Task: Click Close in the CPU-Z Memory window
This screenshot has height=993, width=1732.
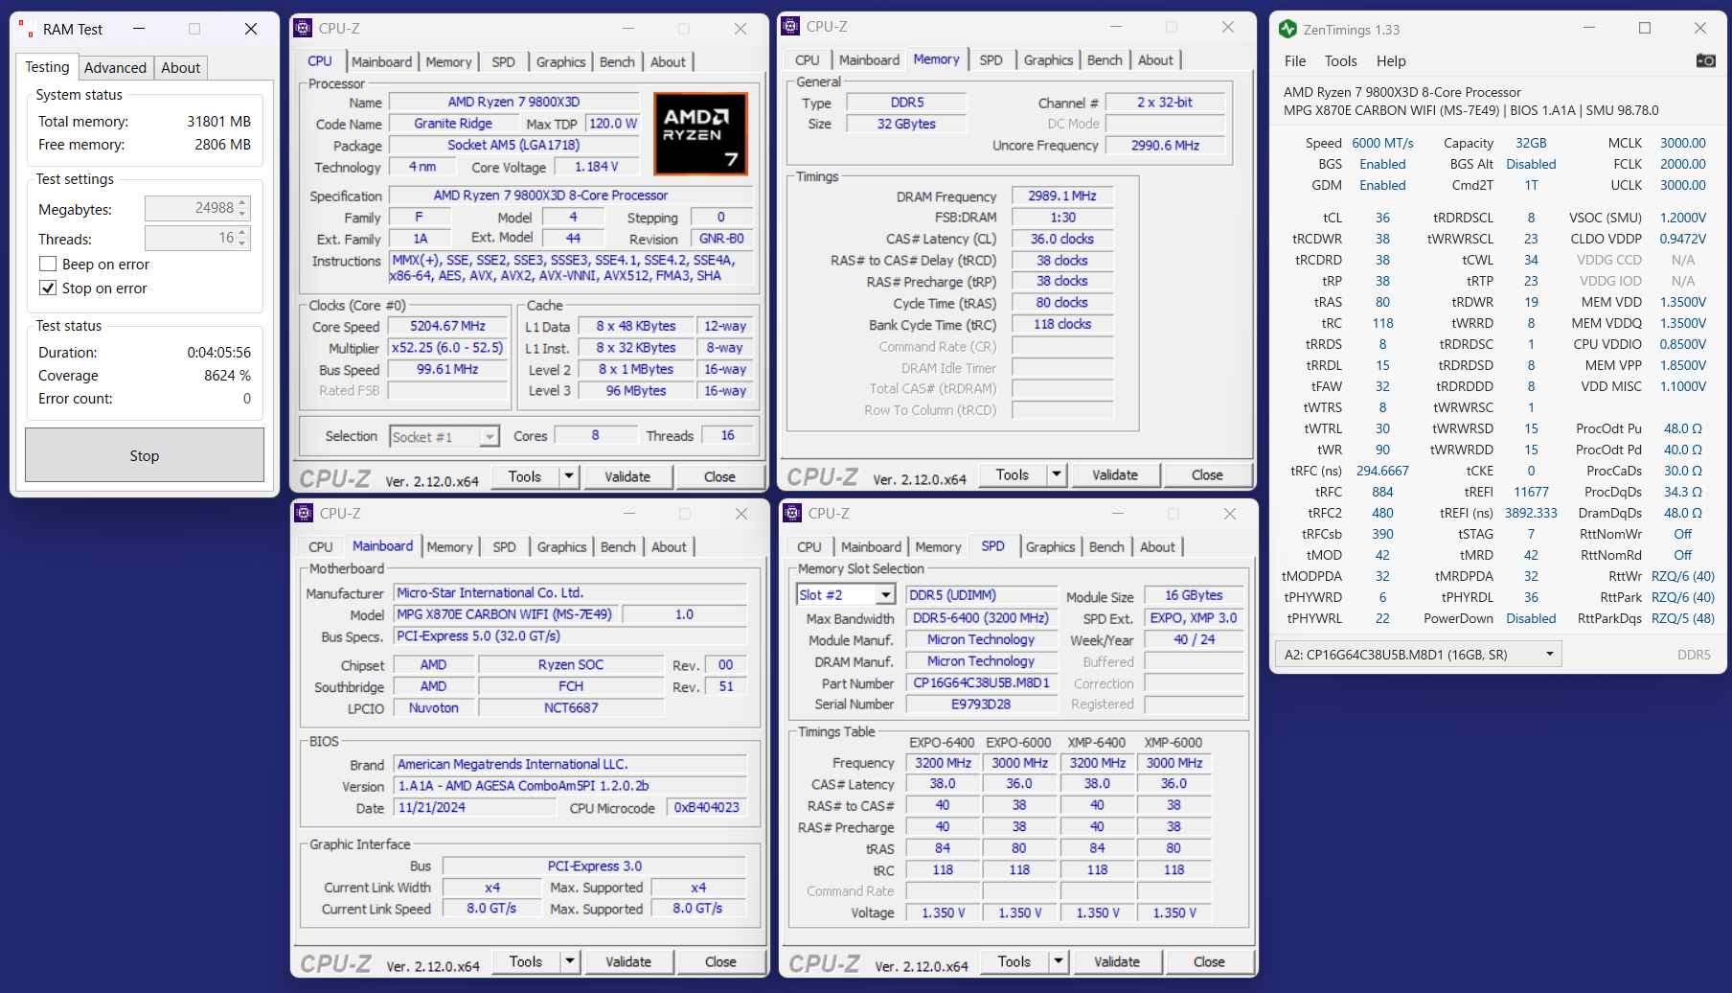Action: click(1207, 474)
